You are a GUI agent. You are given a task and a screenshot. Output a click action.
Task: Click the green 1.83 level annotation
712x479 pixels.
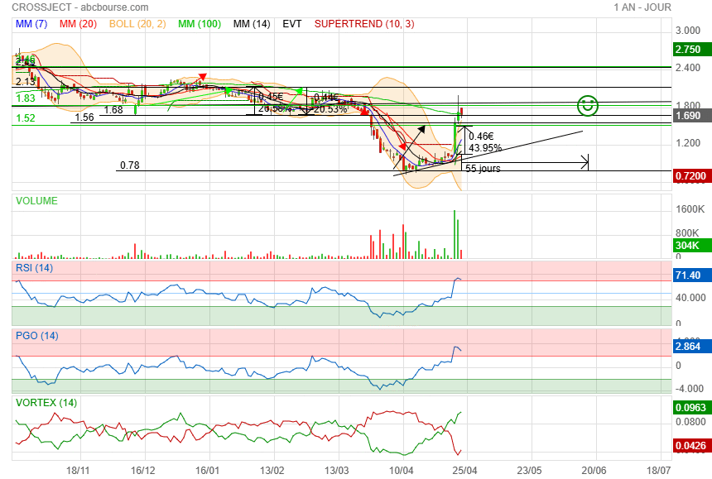[26, 98]
